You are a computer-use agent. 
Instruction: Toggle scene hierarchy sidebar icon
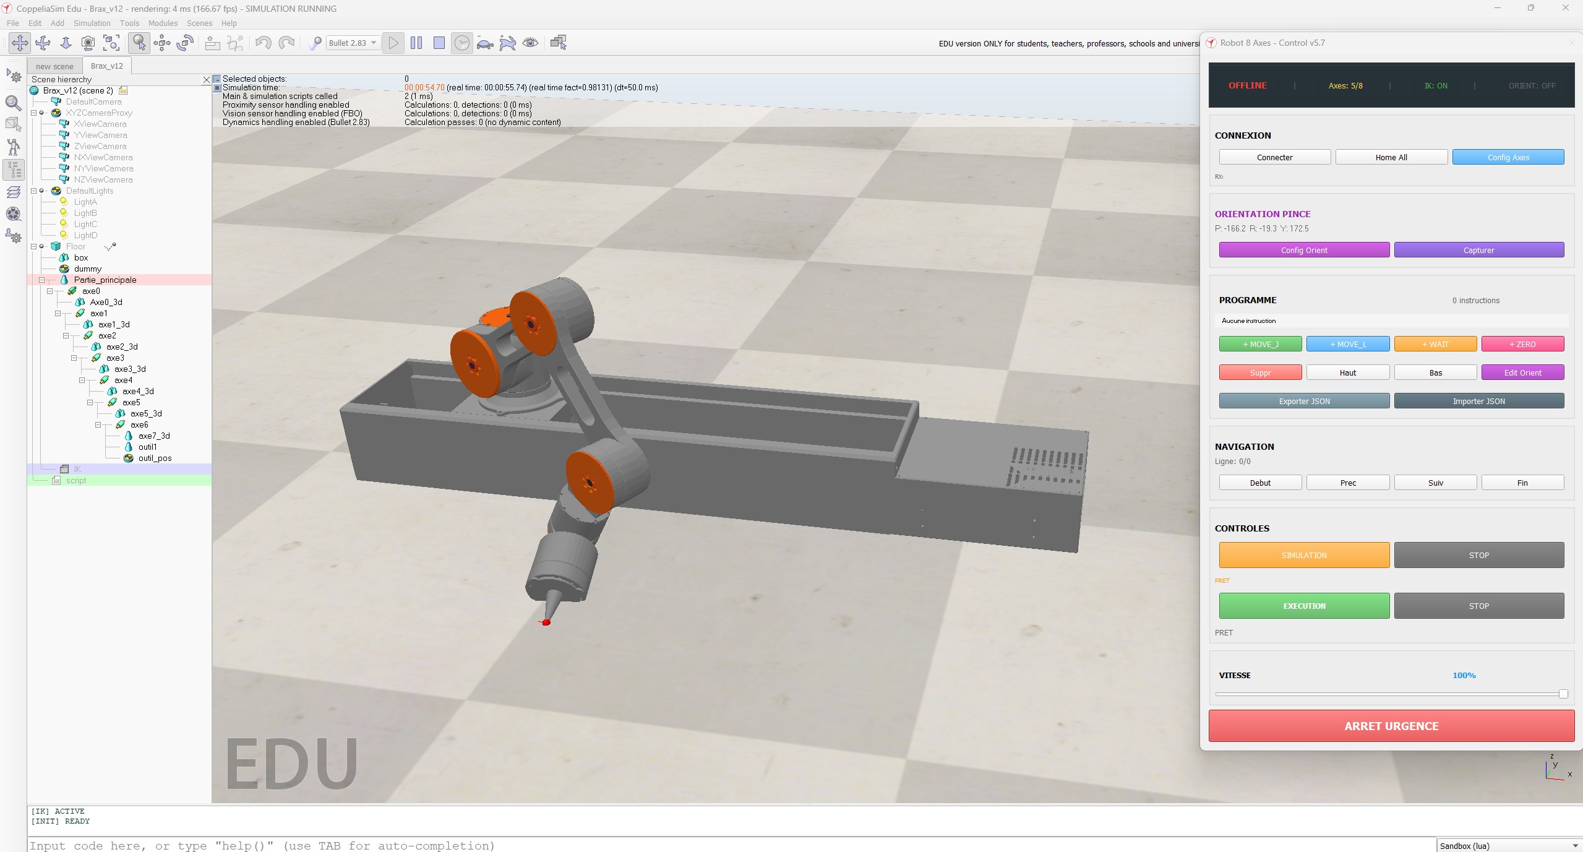(14, 170)
